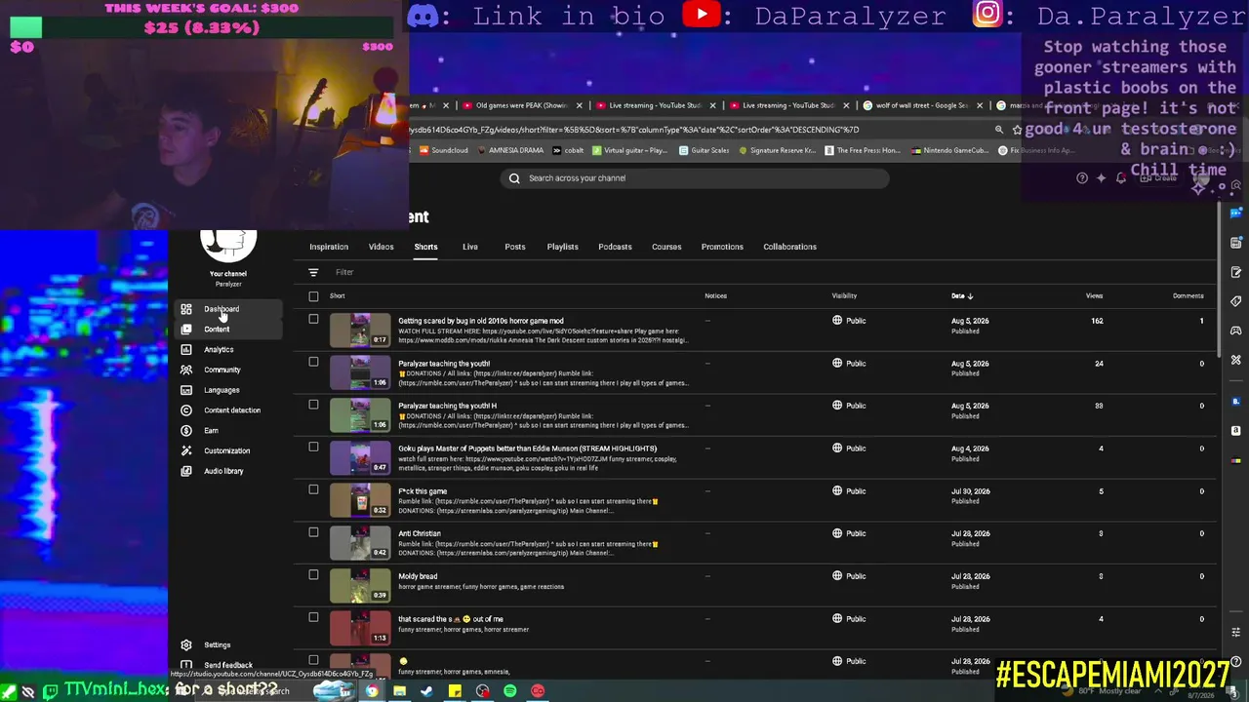The height and width of the screenshot is (702, 1249).
Task: Check the box for F*ck this game short
Action: pos(313,489)
